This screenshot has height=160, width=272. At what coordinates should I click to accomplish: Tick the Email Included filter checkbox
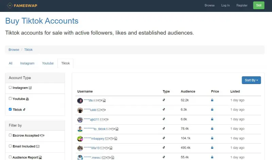click(x=10, y=146)
